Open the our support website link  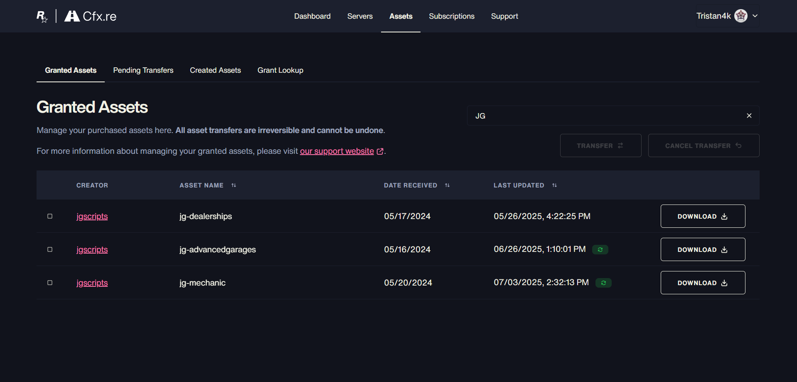coord(337,151)
